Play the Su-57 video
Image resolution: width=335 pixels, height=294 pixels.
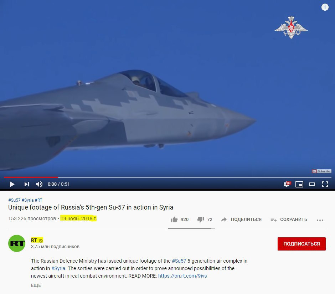12,184
